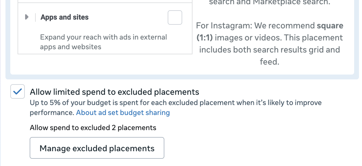Screen dimensions: 362x166
Task: Click the word "feed." in Instagram tip
Action: click(x=269, y=62)
